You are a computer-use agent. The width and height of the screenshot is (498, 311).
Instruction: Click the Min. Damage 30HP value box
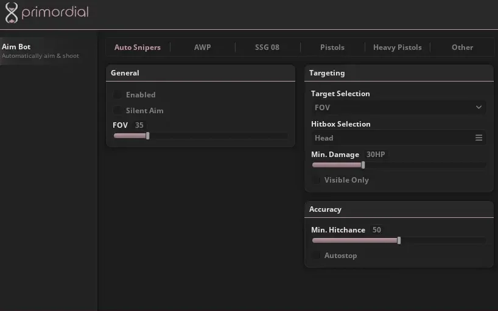pyautogui.click(x=376, y=155)
